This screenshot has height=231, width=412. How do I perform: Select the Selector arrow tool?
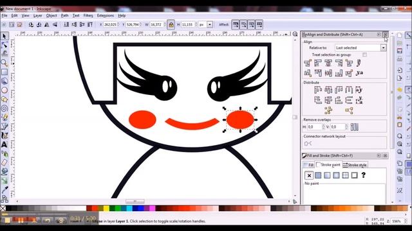coord(5,36)
